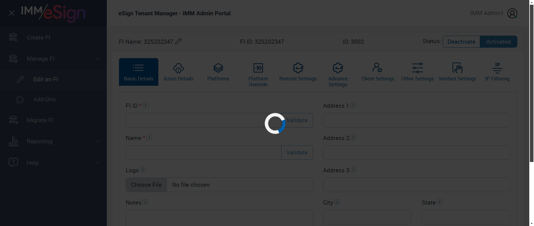Click the Azure Details cloud icon
This screenshot has height=226, width=534.
[179, 68]
